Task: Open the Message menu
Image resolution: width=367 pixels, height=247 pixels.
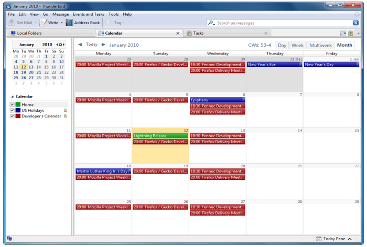Action: pos(60,14)
